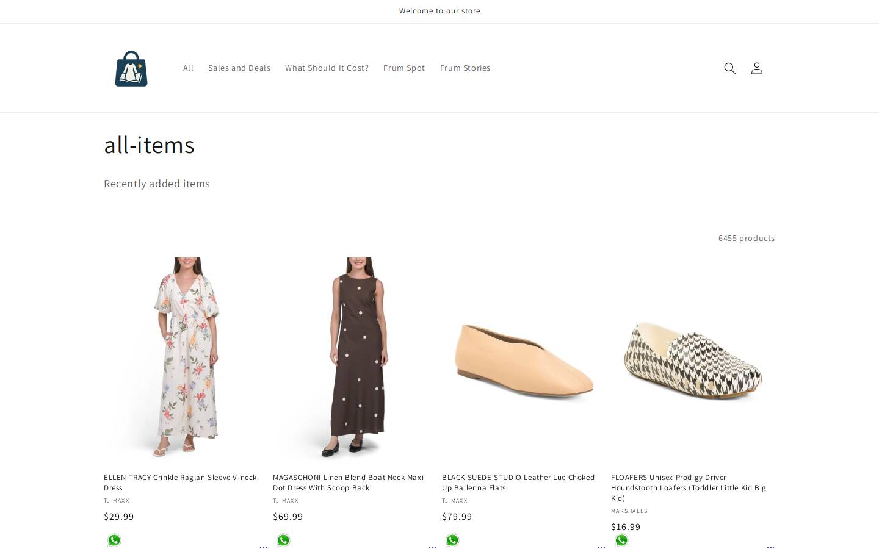Open more options dots for BLACK SUEDE STUDIO flats

coord(601,546)
